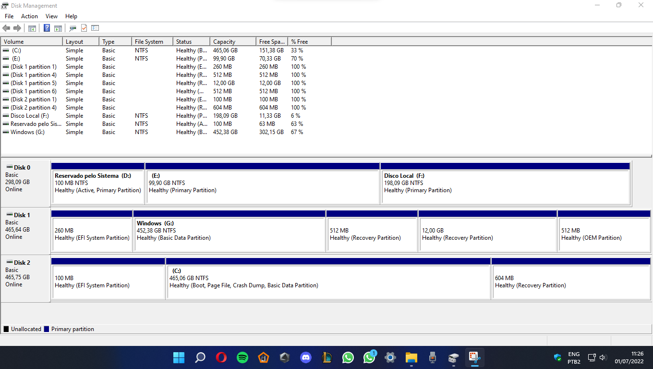
Task: Open Help via the blue question-mark icon
Action: 47,28
